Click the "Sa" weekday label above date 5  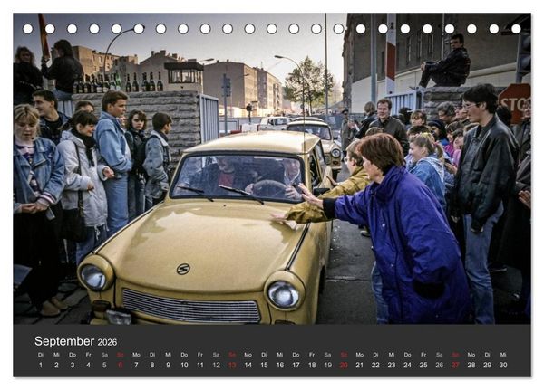pos(104,355)
